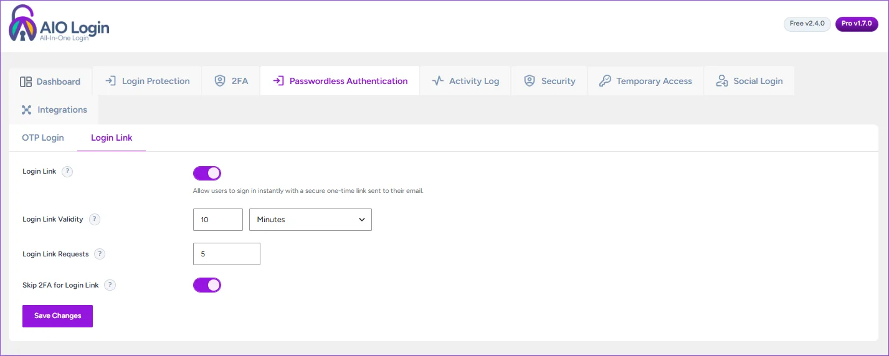Screen dimensions: 889x356
Task: Click the Activity Log pulse icon
Action: [438, 81]
